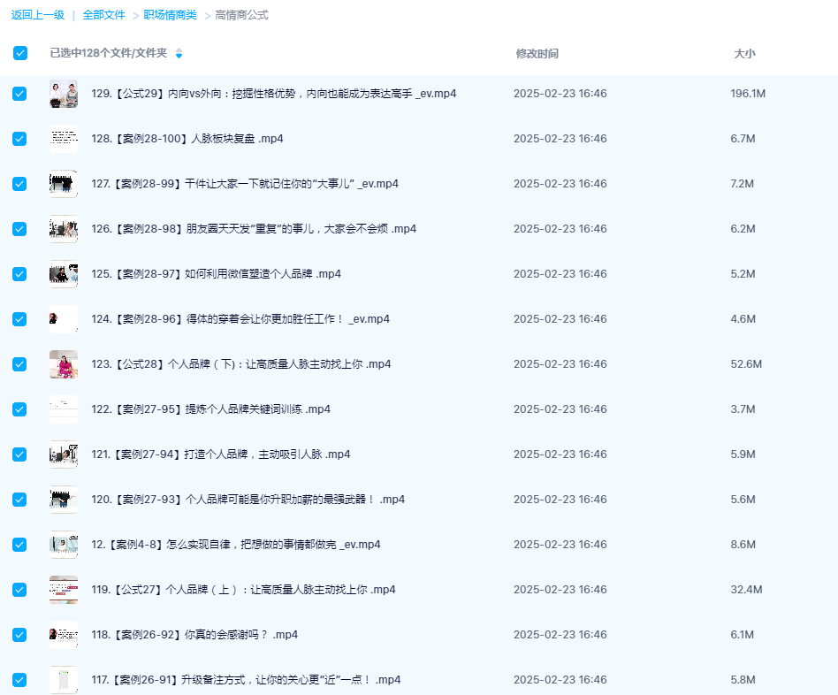Deselect the checkbox for file 128 人脉板块复盘
838x695 pixels.
[x=19, y=139]
